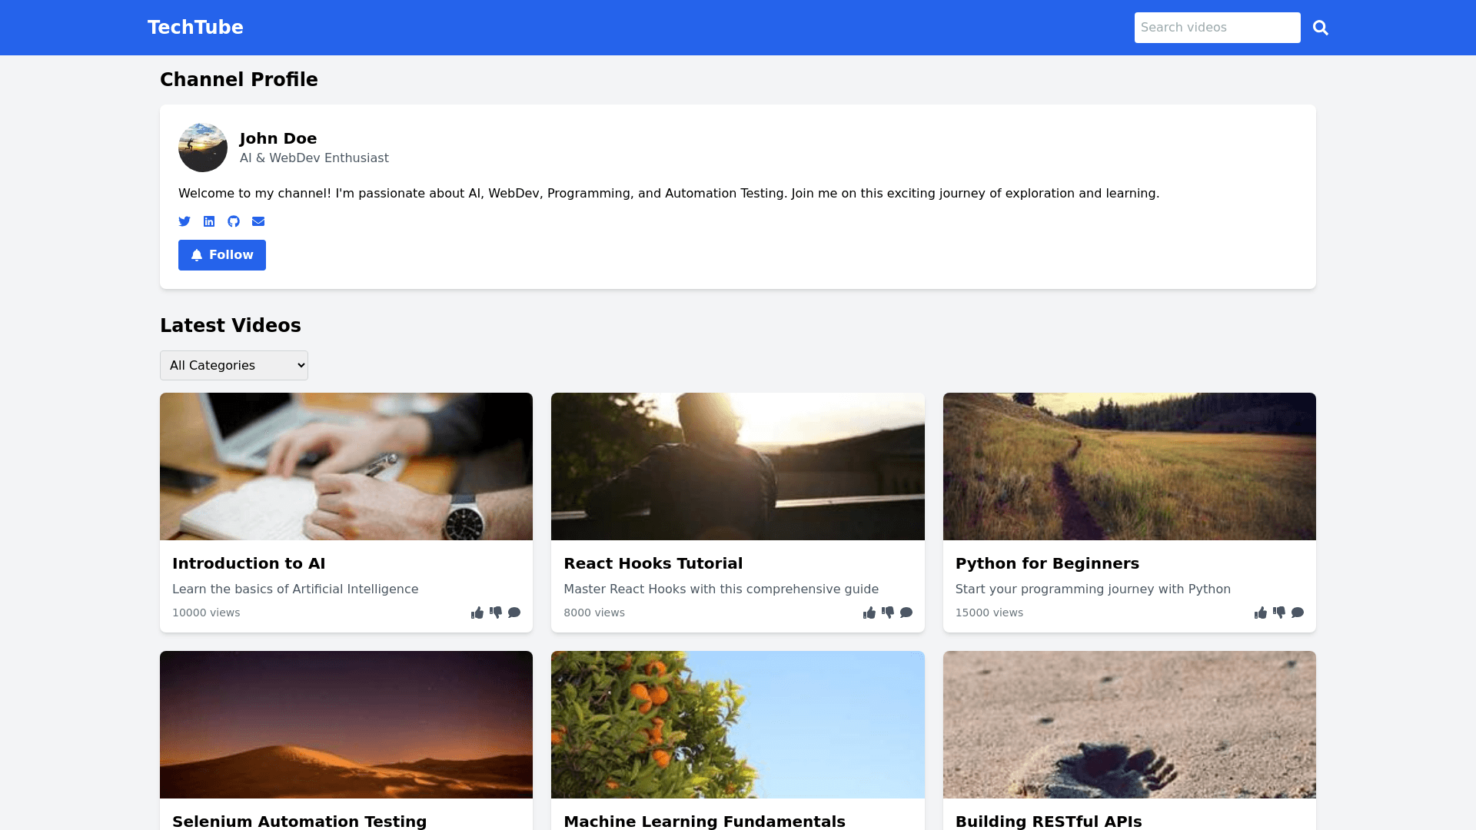Screen dimensions: 1476x830
Task: Like the React Hooks Tutorial video
Action: [x=869, y=613]
